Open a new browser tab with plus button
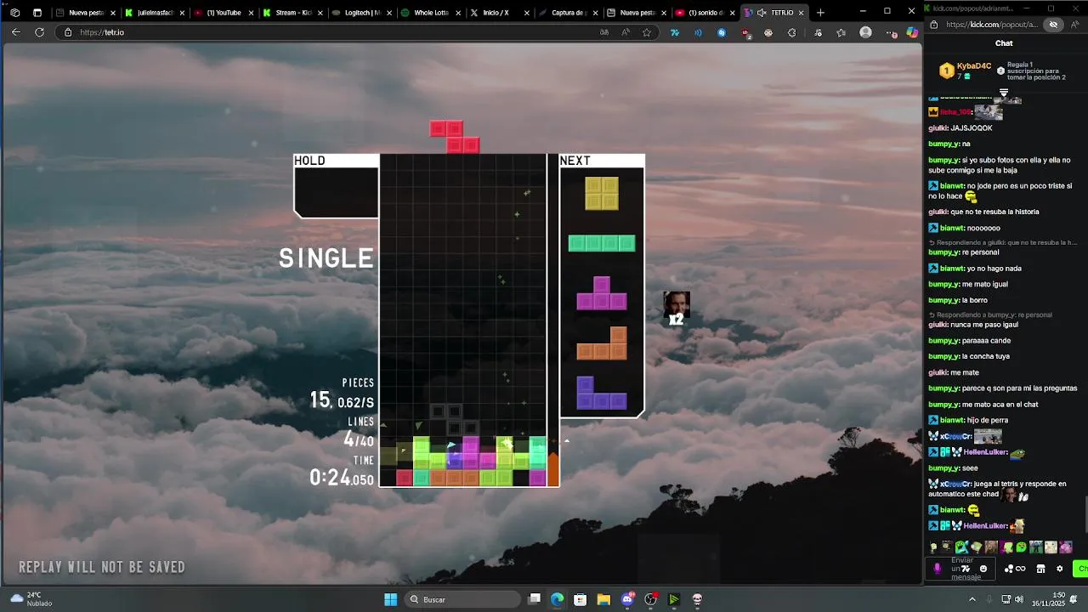The image size is (1088, 612). click(820, 13)
